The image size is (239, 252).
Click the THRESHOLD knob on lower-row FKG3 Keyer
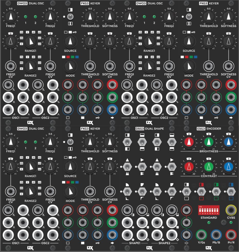[90, 142]
